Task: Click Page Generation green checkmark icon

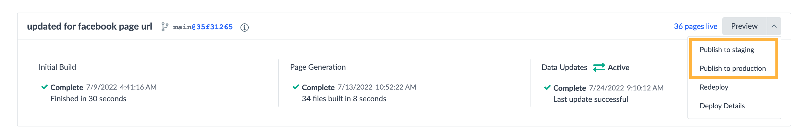Action: pyautogui.click(x=296, y=87)
